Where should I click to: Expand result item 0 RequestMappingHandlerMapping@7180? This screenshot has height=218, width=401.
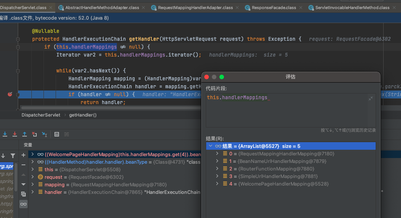[217, 154]
